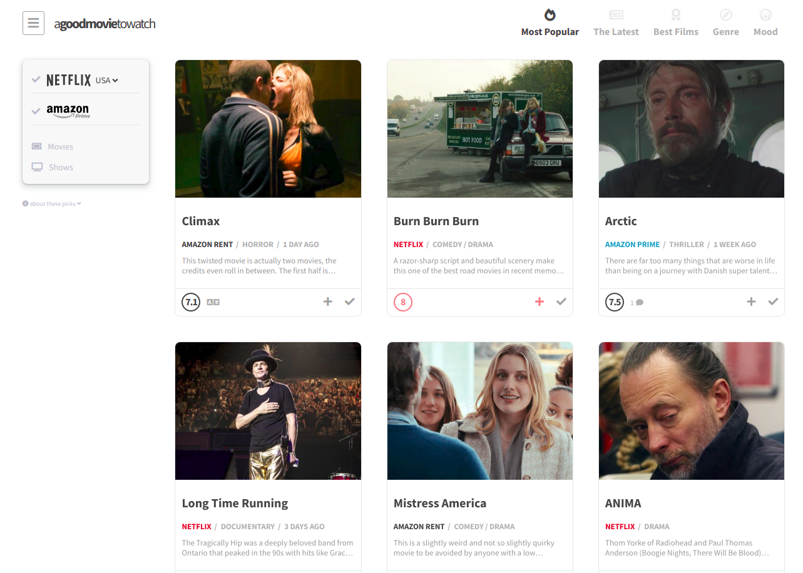Open the Climax movie thumbnail

[x=268, y=129]
